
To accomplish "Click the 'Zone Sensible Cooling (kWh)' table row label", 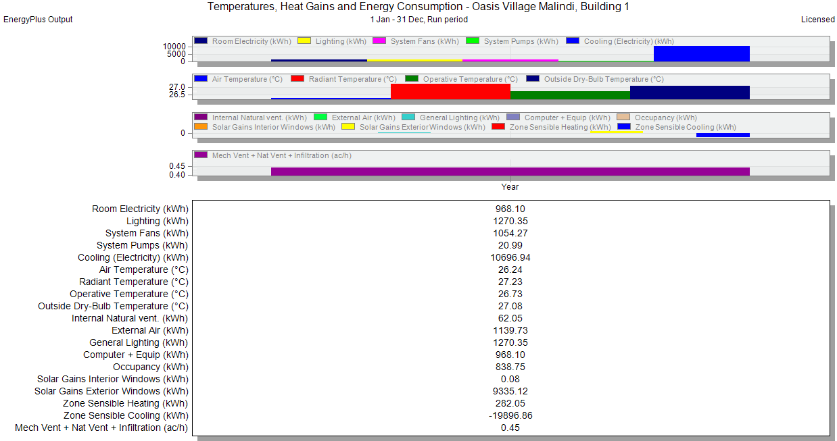I will tap(126, 415).
